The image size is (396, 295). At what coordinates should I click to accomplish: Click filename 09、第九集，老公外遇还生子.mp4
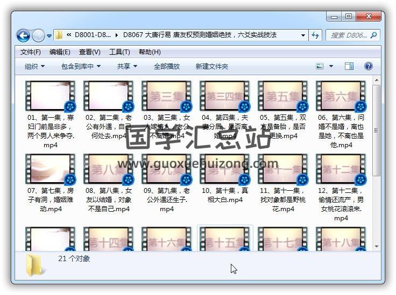pos(167,200)
